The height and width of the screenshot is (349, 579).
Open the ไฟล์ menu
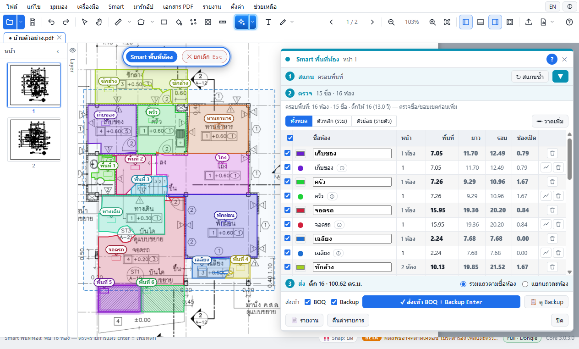(12, 6)
